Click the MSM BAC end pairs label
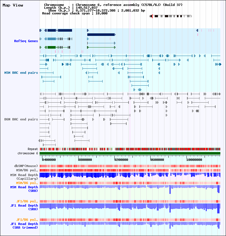 click(21, 73)
